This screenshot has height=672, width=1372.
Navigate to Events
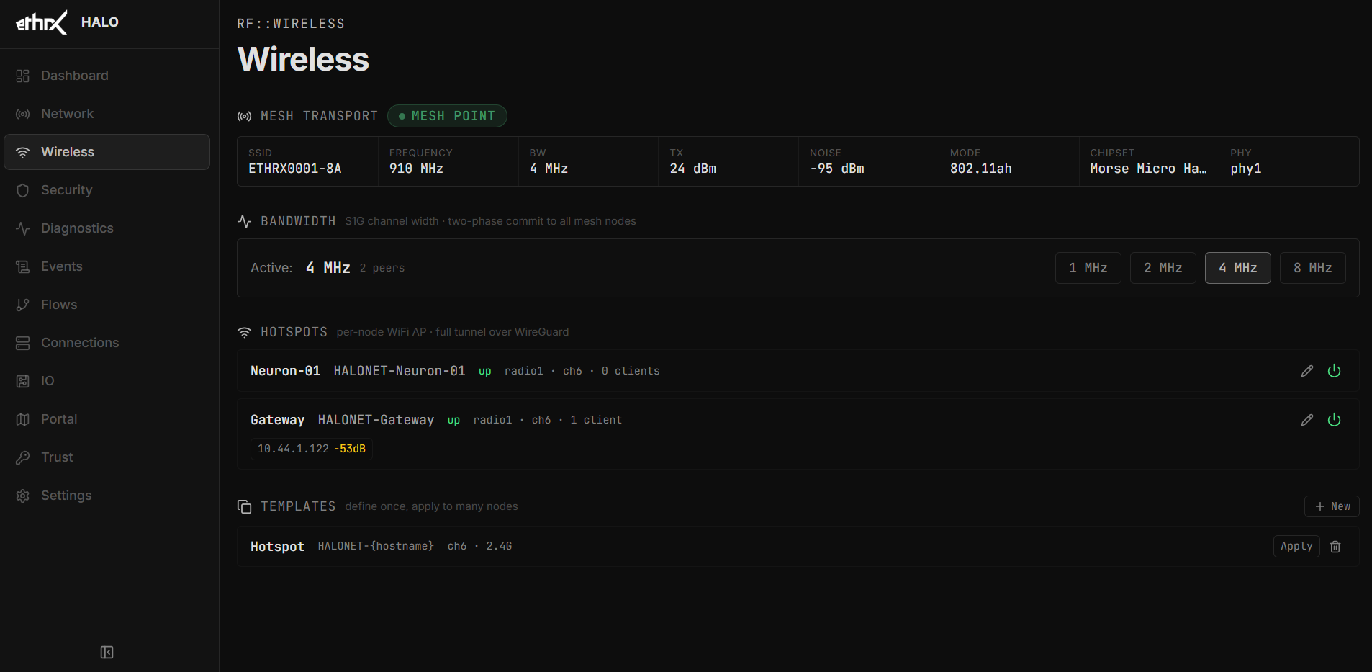[x=107, y=266]
